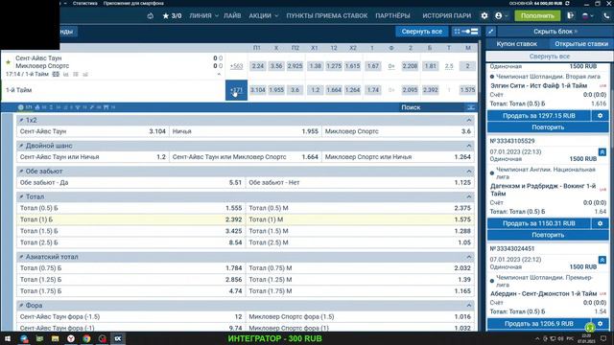This screenshot has width=614, height=345.
Task: Go to ЛАЙВ section
Action: (x=232, y=15)
